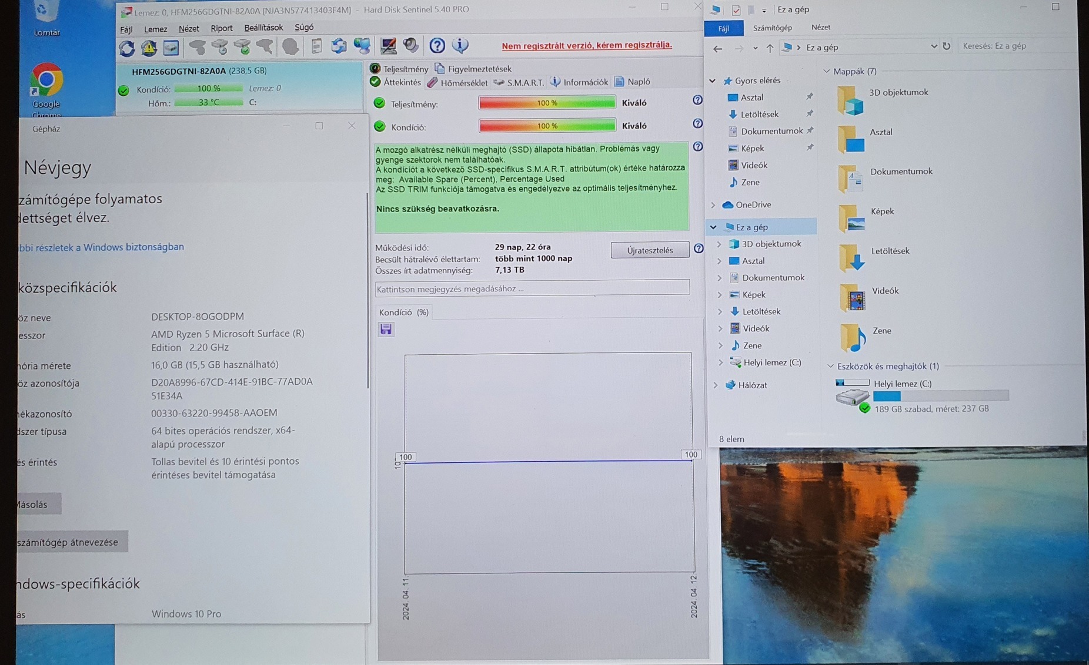
Task: Open the Videók folder in main pane
Action: (852, 298)
